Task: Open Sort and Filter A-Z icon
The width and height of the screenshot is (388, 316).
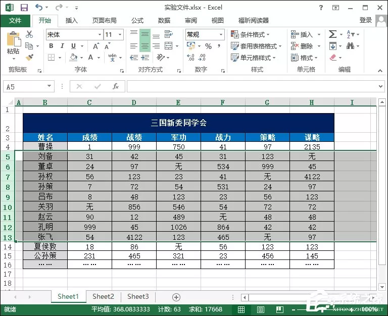Action: (x=351, y=34)
